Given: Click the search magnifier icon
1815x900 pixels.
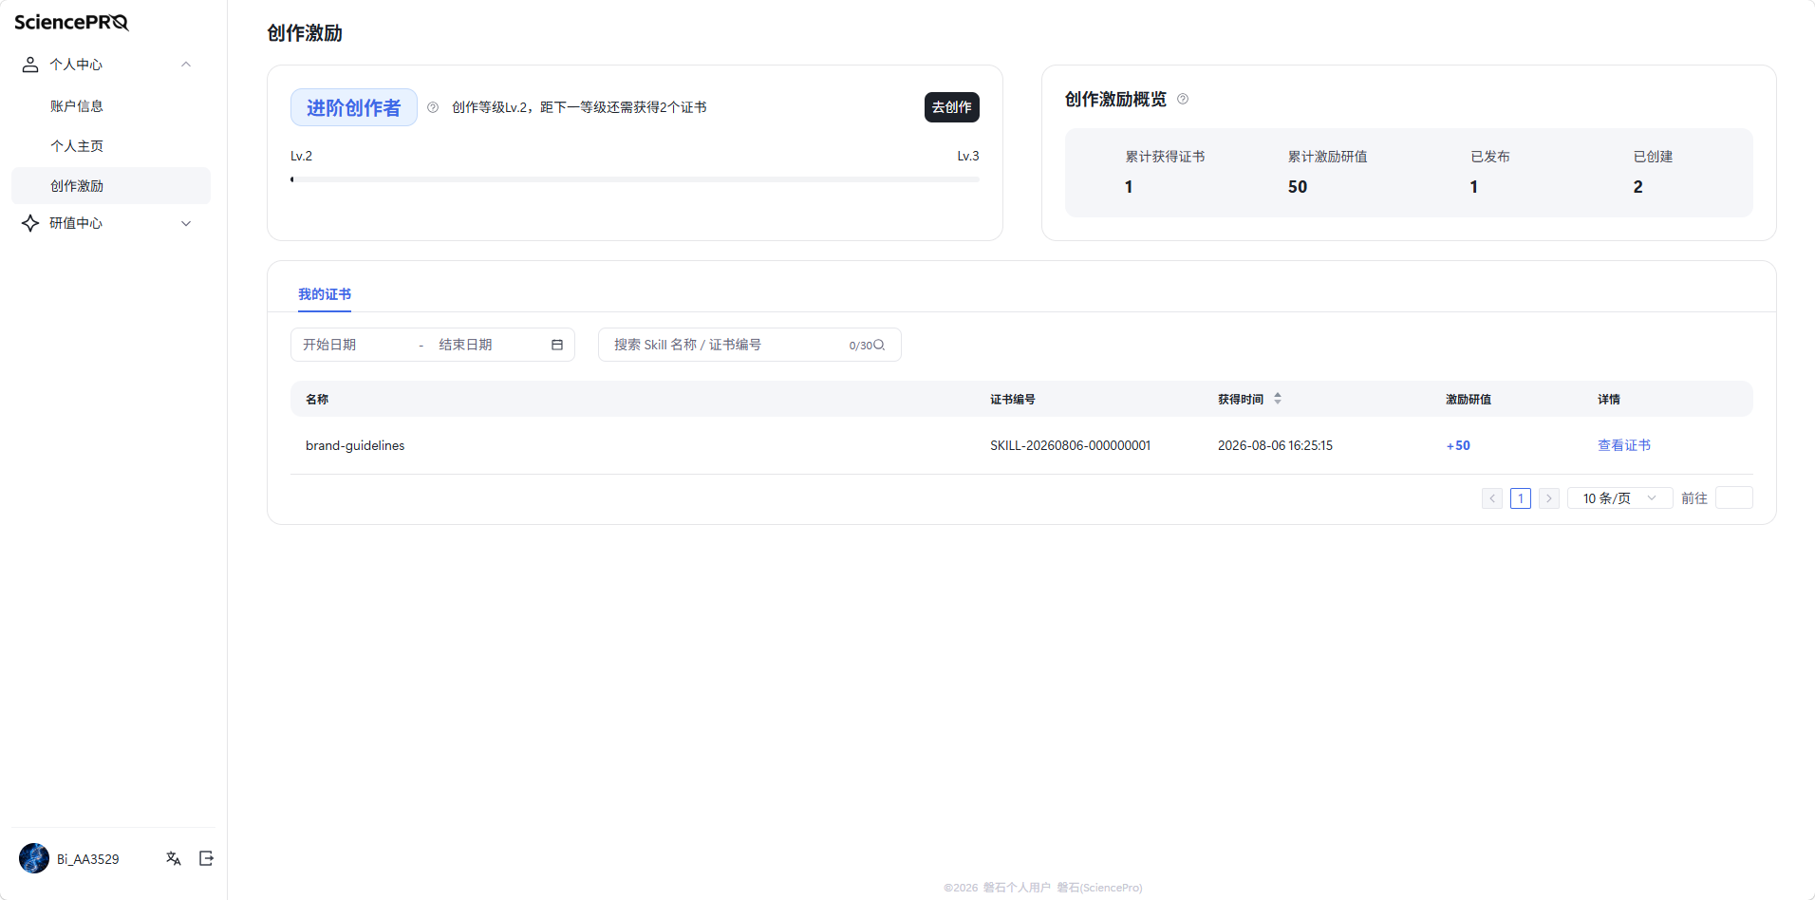Looking at the screenshot, I should coord(879,345).
